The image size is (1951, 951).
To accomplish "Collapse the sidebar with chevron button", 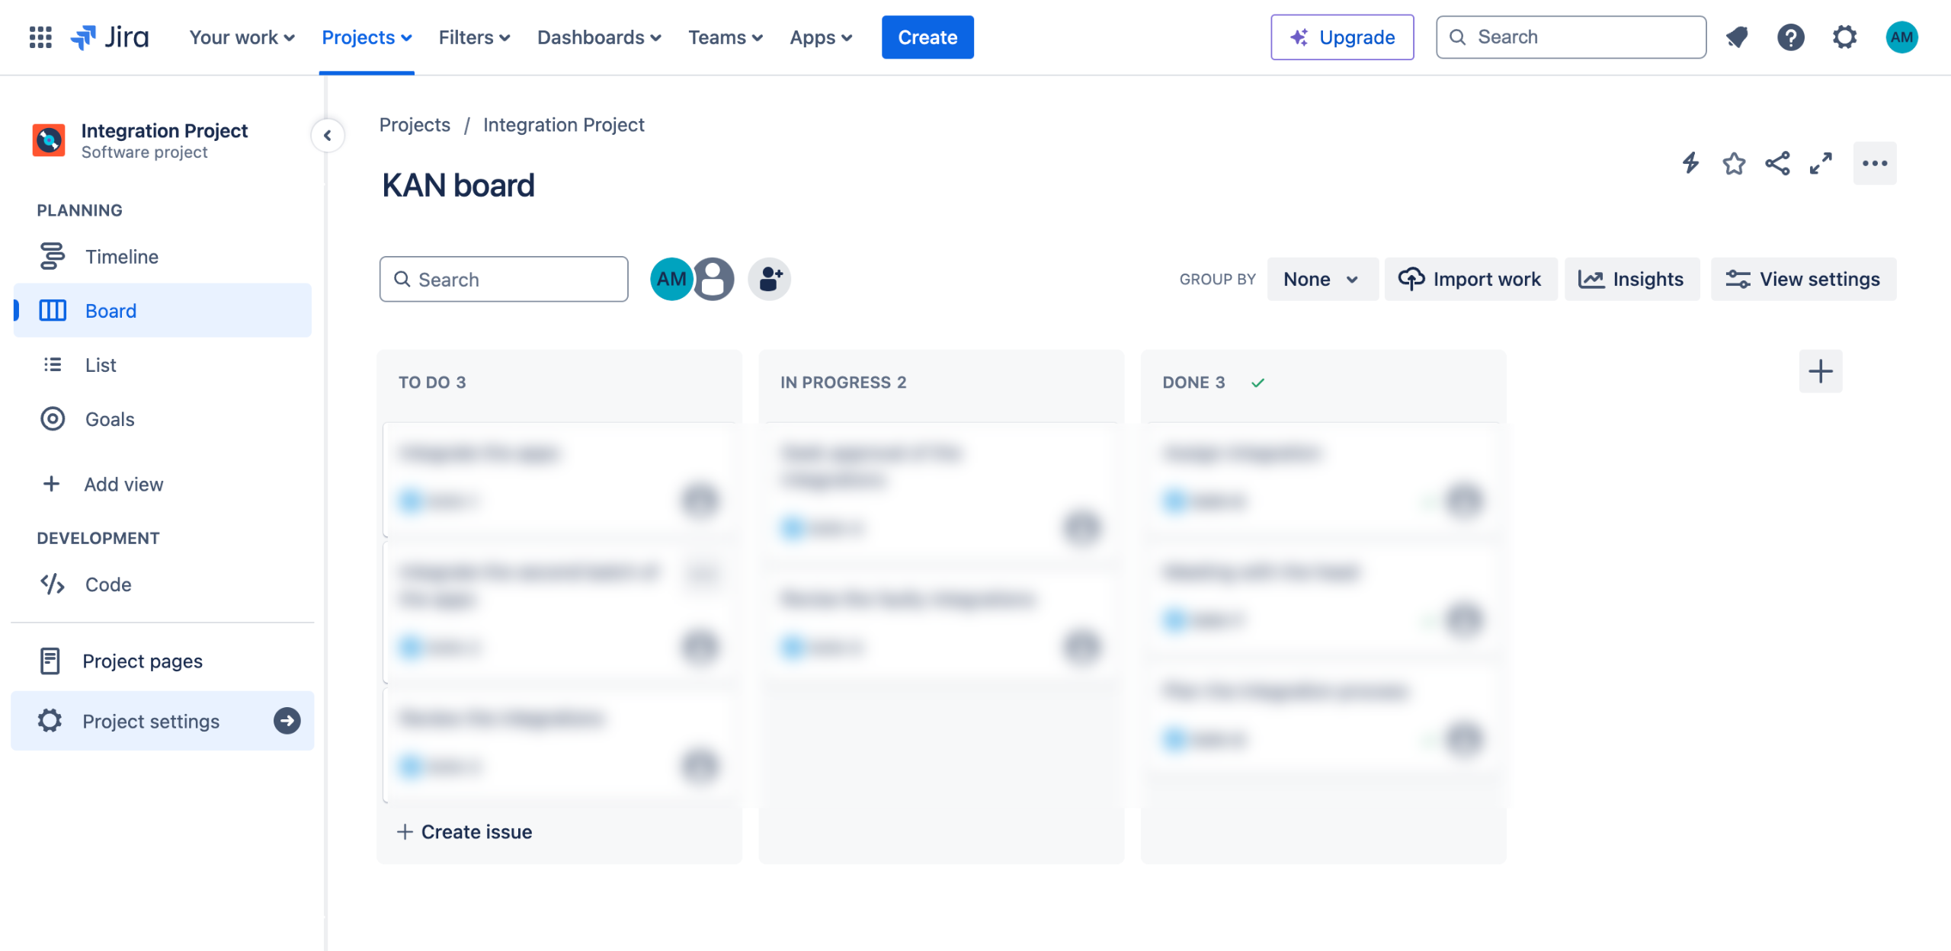I will pyautogui.click(x=328, y=136).
